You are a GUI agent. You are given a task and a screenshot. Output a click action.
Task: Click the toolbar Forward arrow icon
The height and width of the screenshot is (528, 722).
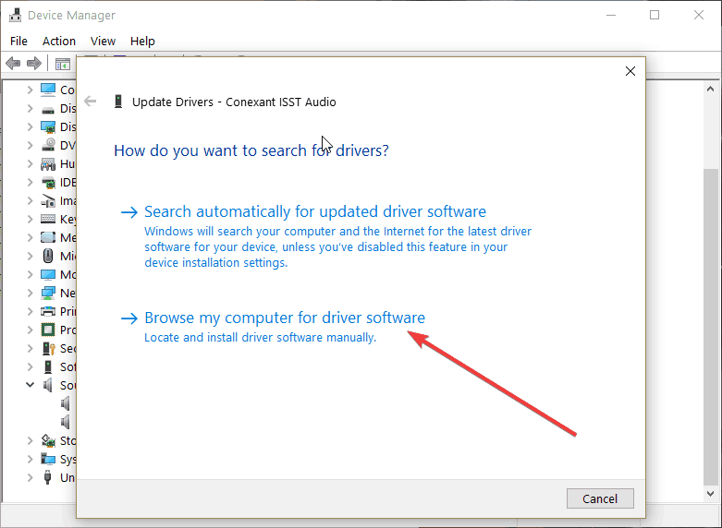pyautogui.click(x=34, y=63)
